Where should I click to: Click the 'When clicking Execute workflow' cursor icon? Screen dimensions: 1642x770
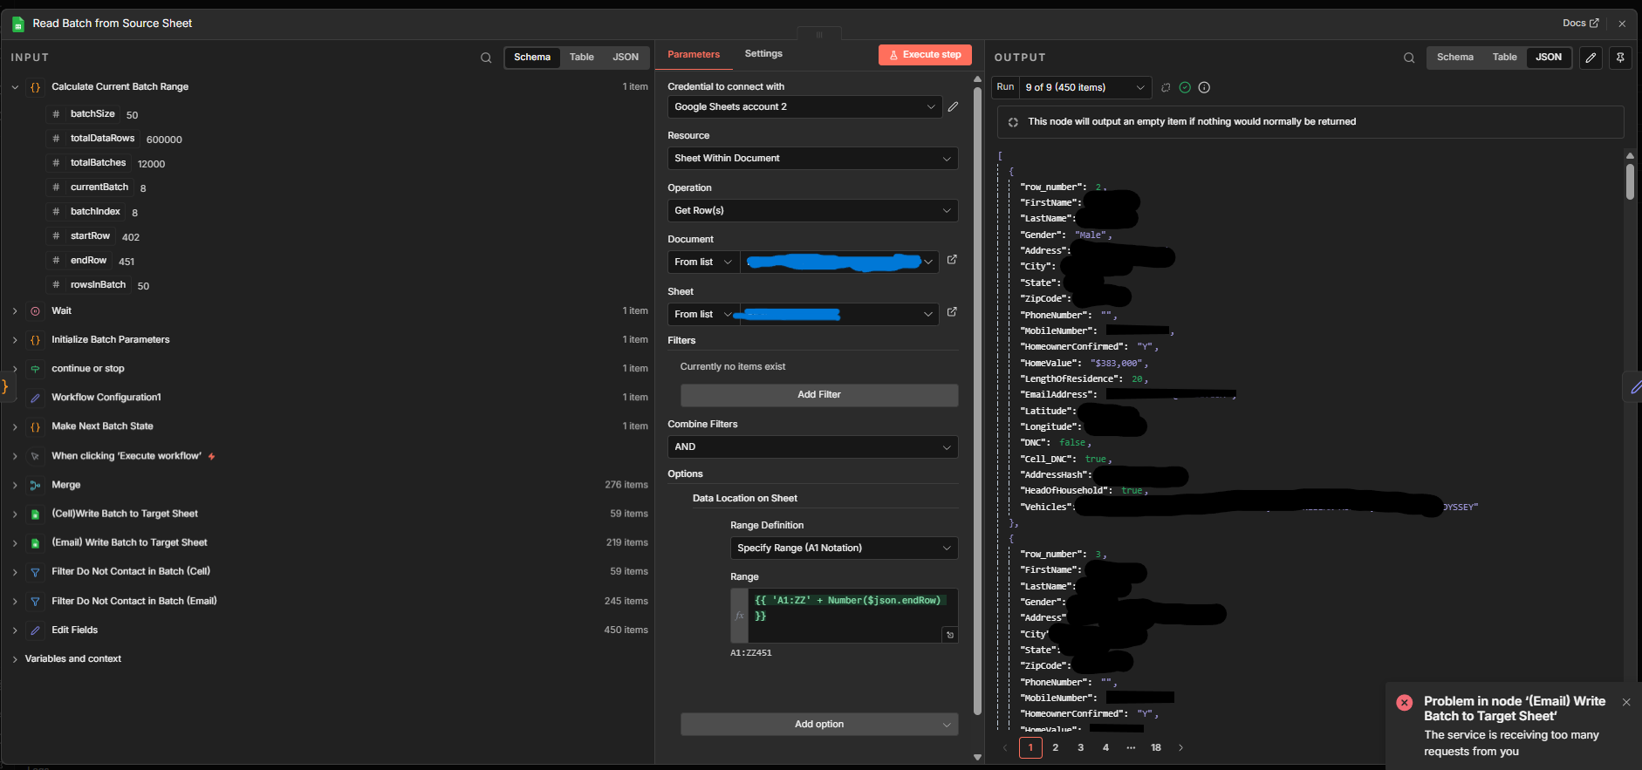35,456
